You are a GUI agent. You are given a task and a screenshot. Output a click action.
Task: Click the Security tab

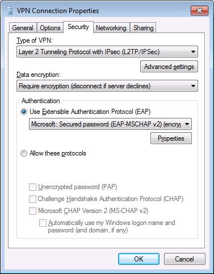[x=78, y=27]
